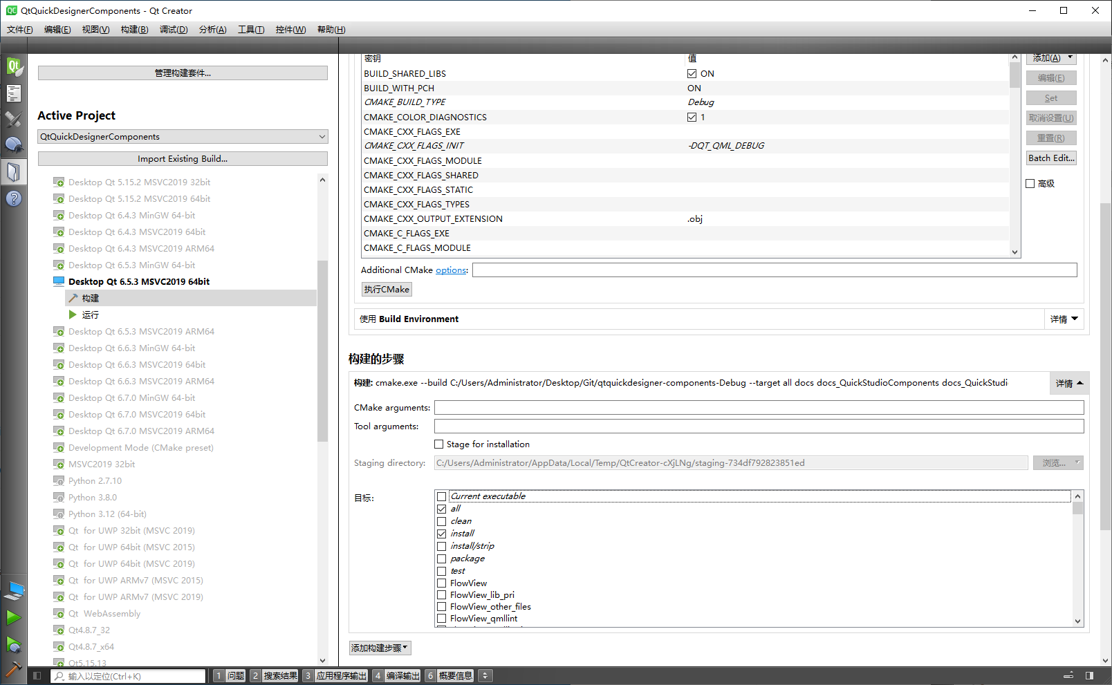Viewport: 1112px width, 685px height.
Task: Click kit icon for Qt WebAssembly
Action: click(59, 614)
